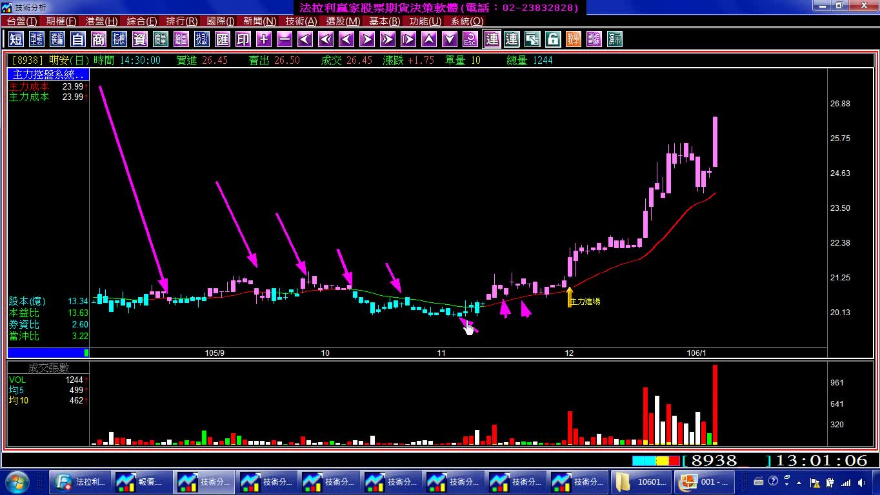Open the 技術(A) menu
Screen dimensions: 880x495
tap(301, 21)
